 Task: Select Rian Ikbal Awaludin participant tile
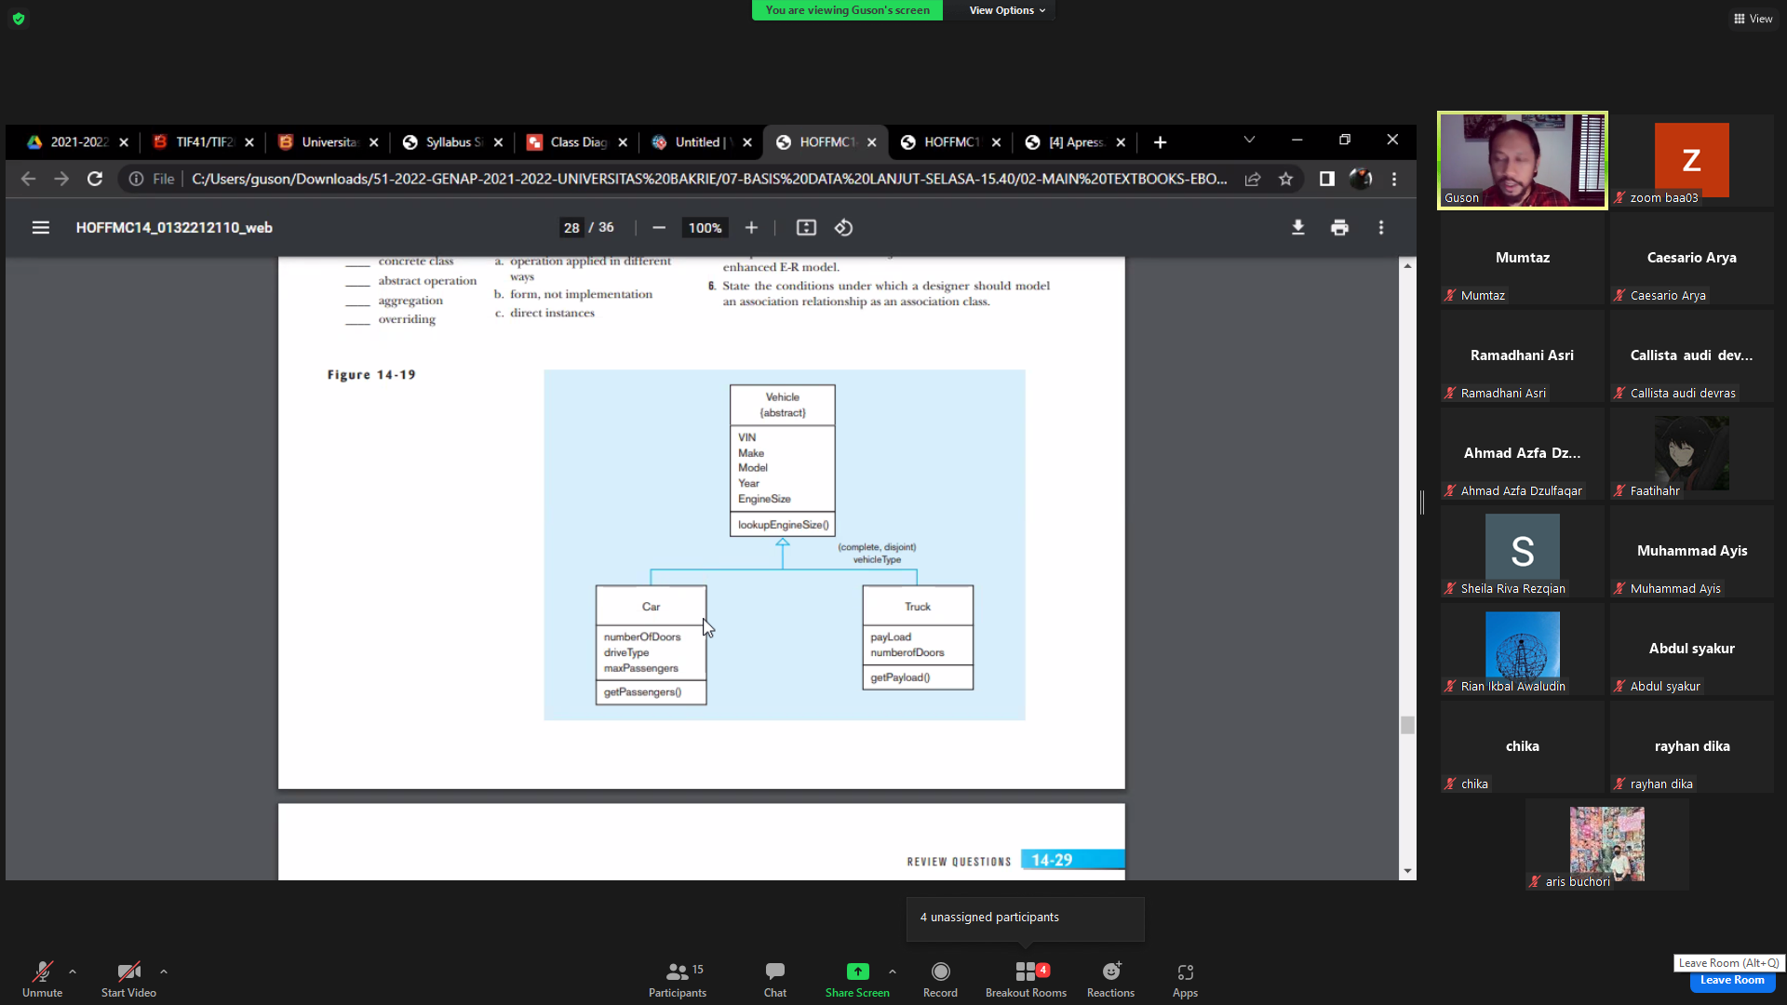pos(1522,650)
